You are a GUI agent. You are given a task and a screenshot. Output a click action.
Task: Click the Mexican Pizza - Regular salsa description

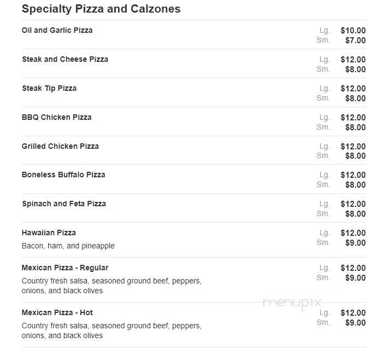tap(111, 286)
